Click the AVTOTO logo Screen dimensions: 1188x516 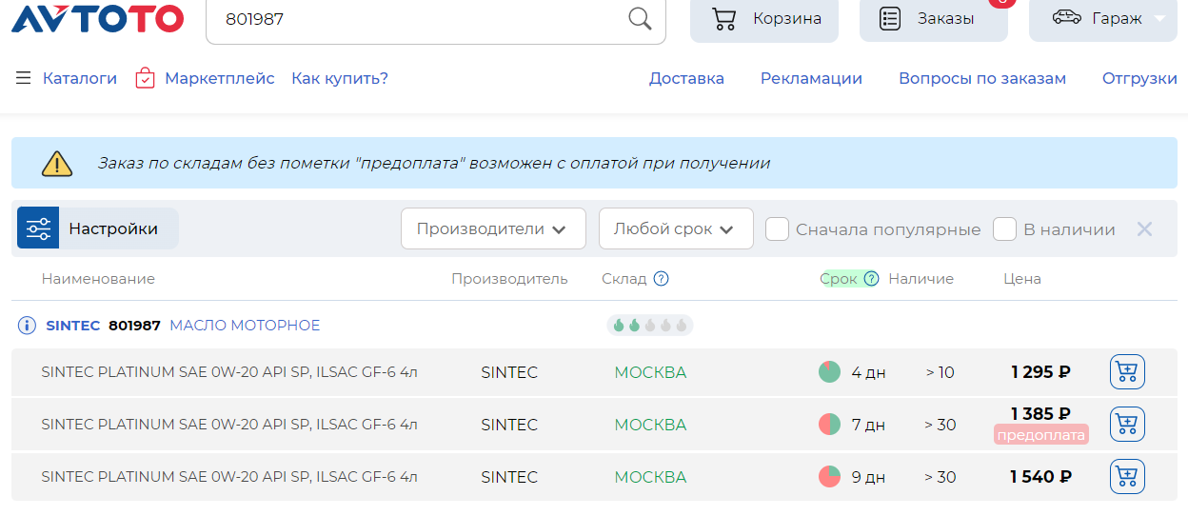click(97, 18)
